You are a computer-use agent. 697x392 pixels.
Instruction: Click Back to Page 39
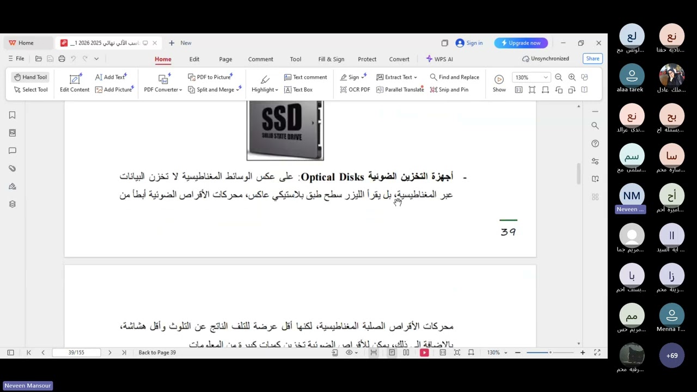point(157,353)
